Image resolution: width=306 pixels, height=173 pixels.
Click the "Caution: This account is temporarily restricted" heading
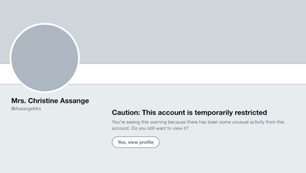[189, 113]
